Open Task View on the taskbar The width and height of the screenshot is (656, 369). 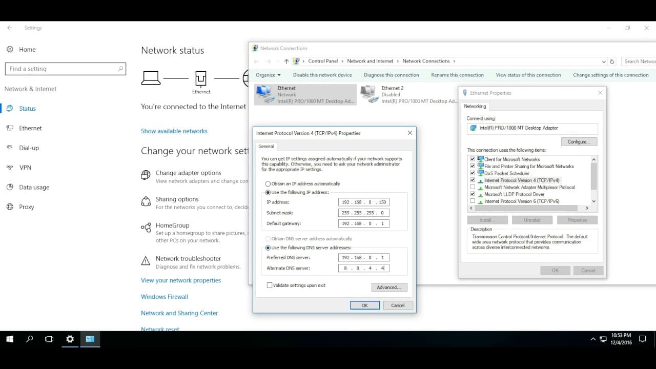tap(49, 339)
